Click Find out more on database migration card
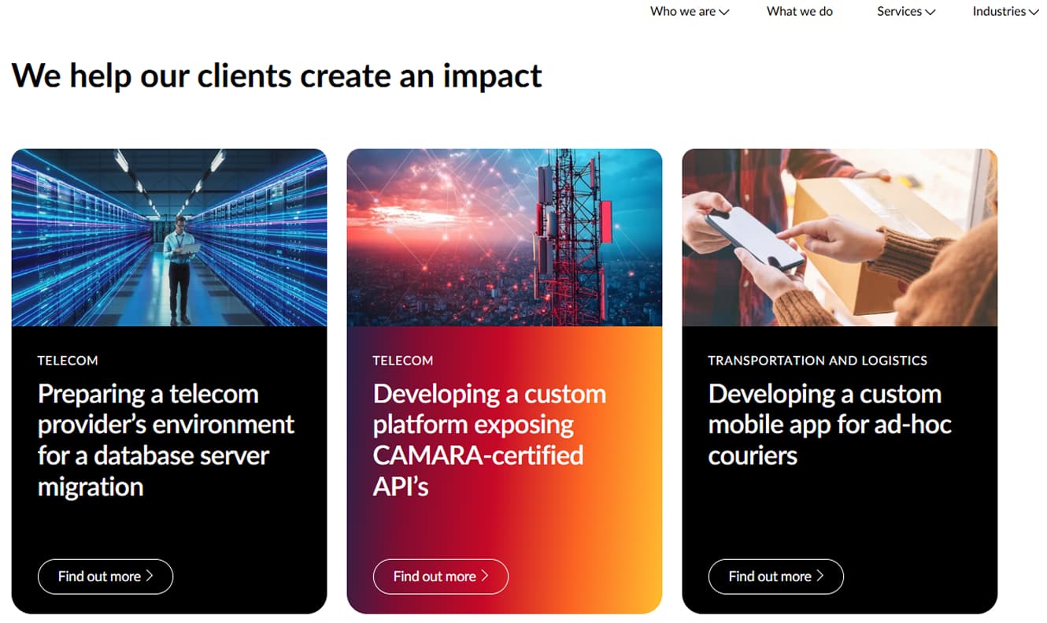 [x=99, y=577]
